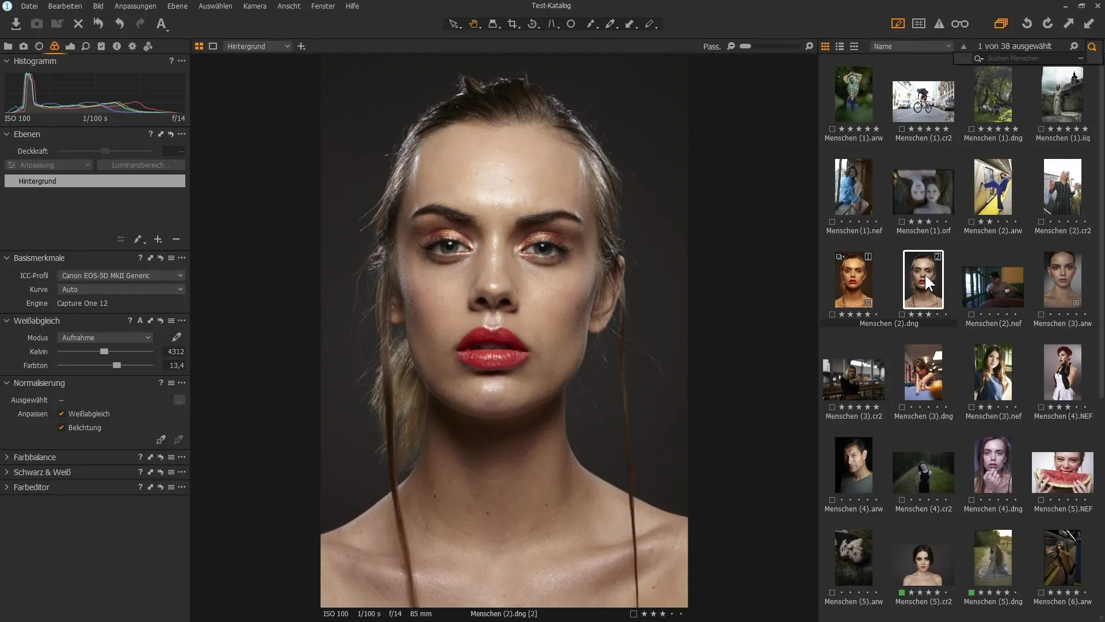
Task: Toggle the exposure warning triangle
Action: (939, 24)
